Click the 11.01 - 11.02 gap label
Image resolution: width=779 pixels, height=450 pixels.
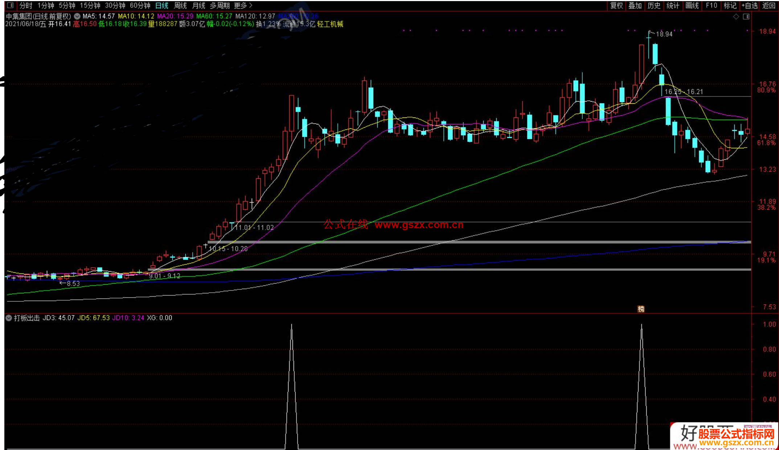point(255,228)
